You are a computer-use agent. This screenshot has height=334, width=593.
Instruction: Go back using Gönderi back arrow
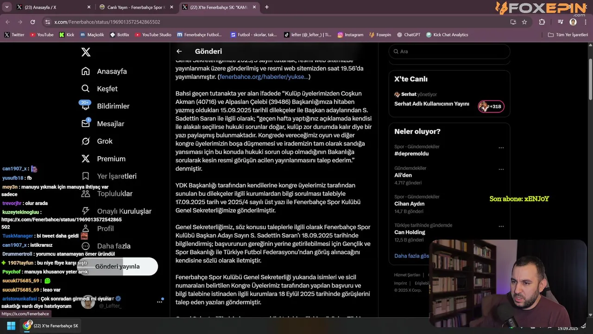[179, 51]
